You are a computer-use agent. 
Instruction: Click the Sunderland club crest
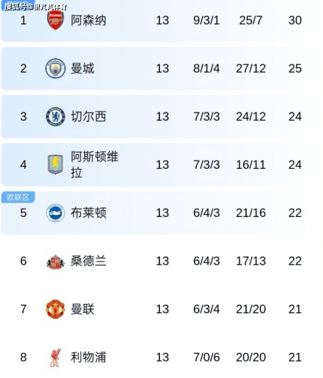point(55,262)
